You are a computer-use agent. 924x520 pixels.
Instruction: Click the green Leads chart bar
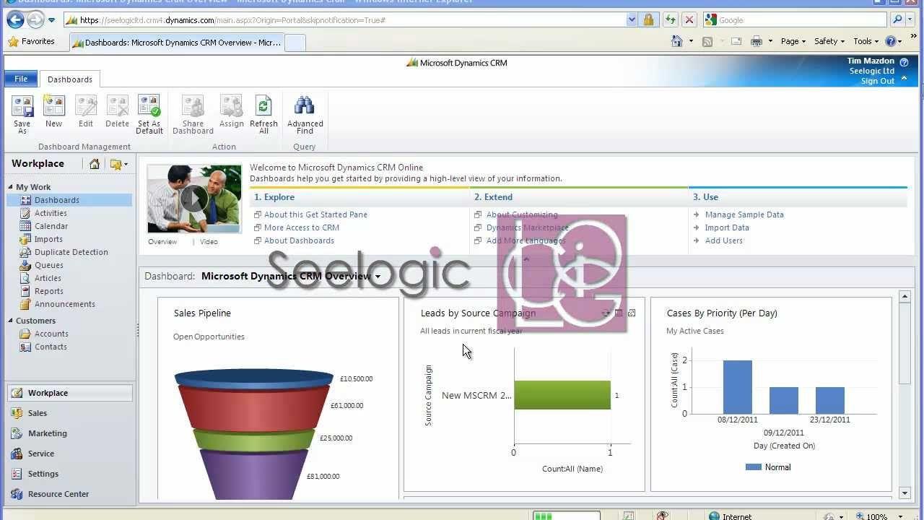coord(562,395)
